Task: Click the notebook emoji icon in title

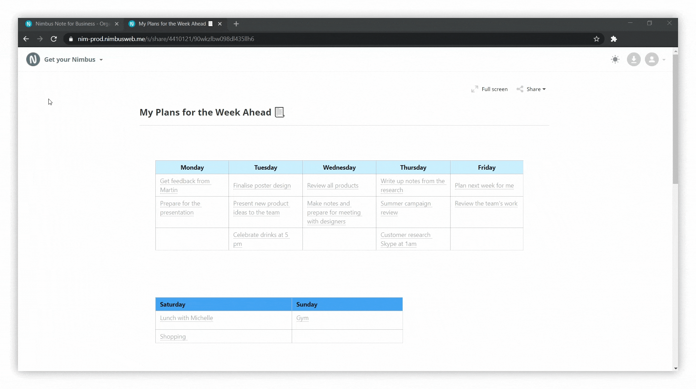Action: [280, 112]
